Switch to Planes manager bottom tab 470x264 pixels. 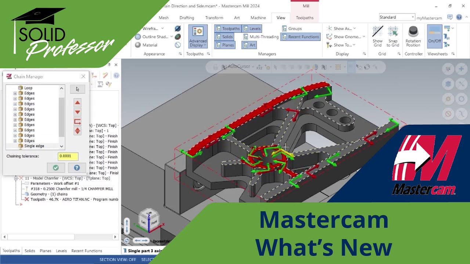46,251
